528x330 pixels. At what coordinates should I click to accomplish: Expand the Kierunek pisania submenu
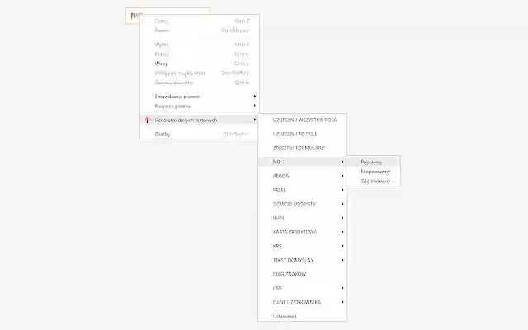(x=200, y=106)
